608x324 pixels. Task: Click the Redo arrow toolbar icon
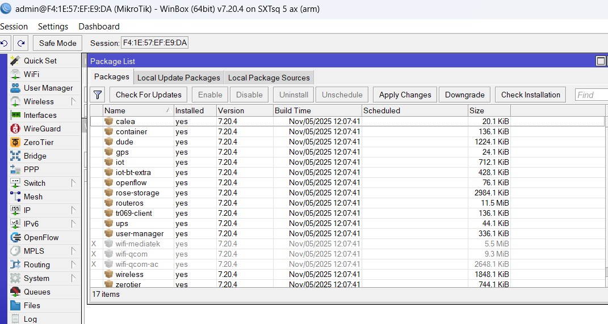click(x=21, y=43)
